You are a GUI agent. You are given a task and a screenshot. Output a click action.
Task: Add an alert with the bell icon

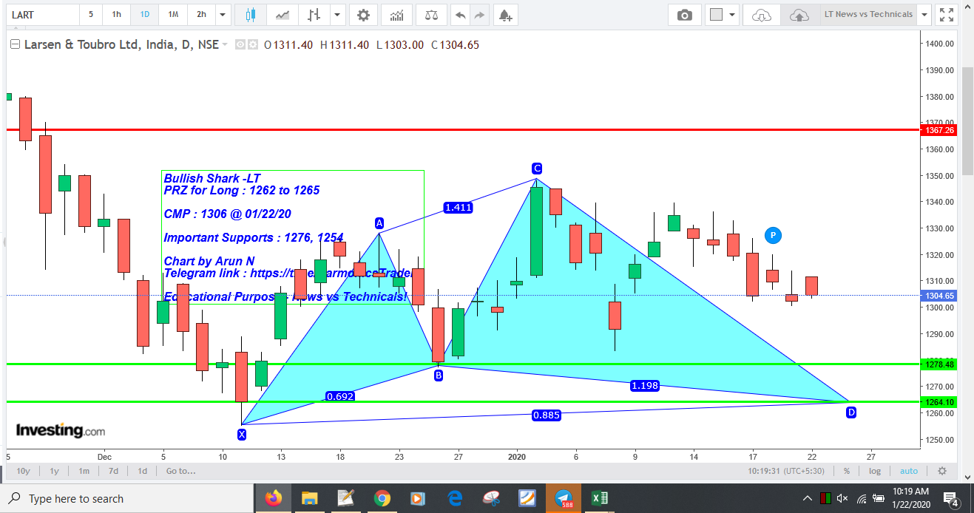504,15
